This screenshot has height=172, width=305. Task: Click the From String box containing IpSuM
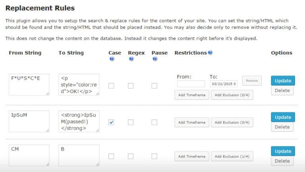(x=29, y=121)
